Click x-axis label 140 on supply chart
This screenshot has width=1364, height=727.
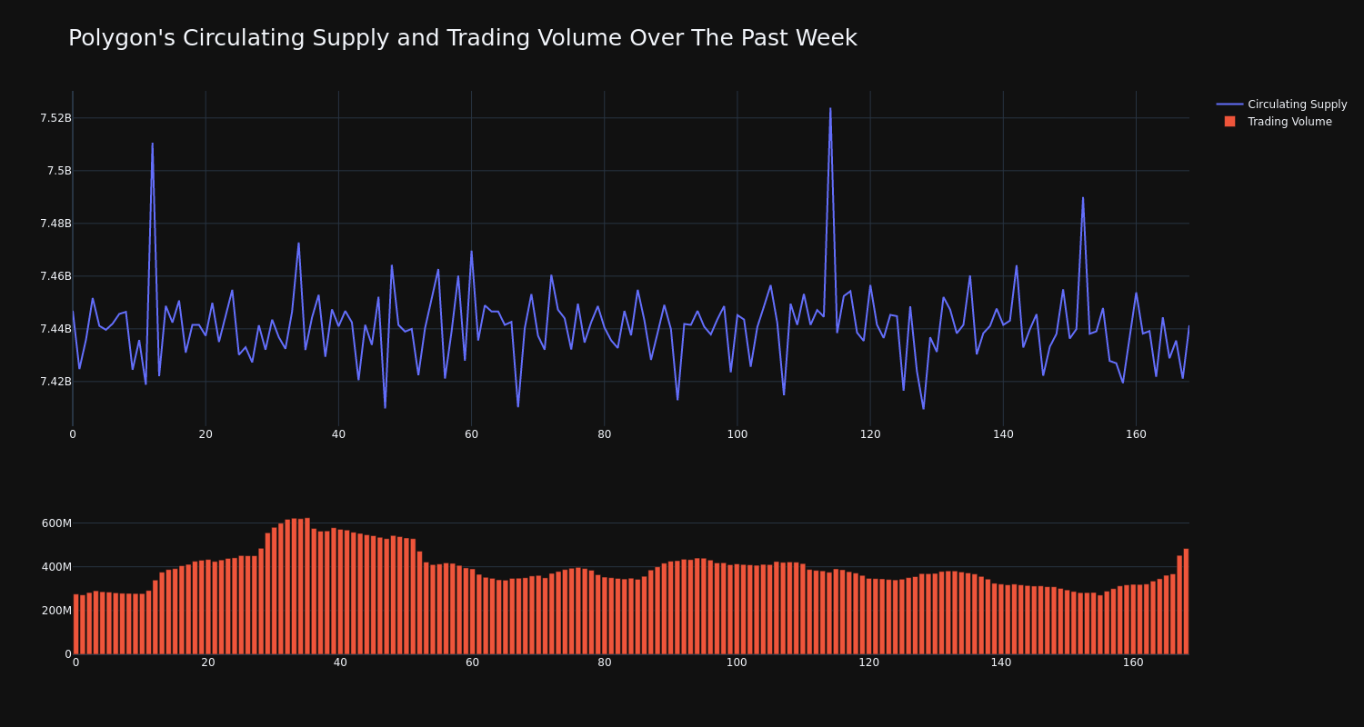pos(1003,434)
